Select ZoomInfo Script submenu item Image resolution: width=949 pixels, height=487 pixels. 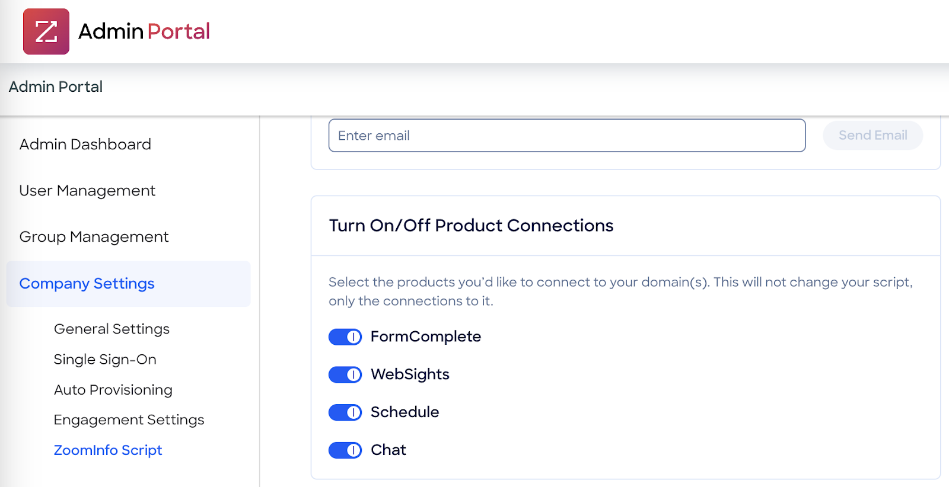(108, 450)
